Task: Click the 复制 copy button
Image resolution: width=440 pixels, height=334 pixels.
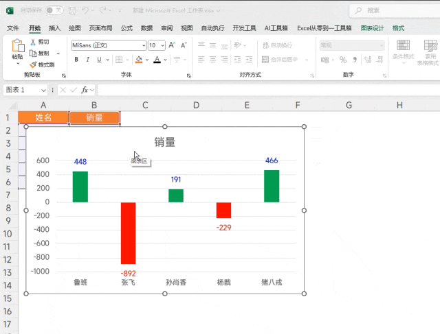Action: (x=40, y=53)
